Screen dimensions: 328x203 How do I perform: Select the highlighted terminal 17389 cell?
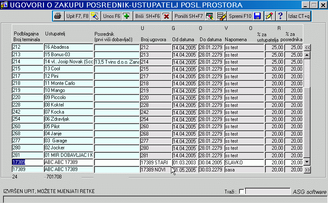point(28,162)
